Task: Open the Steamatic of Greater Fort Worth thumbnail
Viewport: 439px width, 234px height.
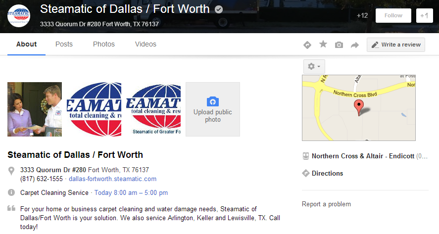Action: [153, 109]
